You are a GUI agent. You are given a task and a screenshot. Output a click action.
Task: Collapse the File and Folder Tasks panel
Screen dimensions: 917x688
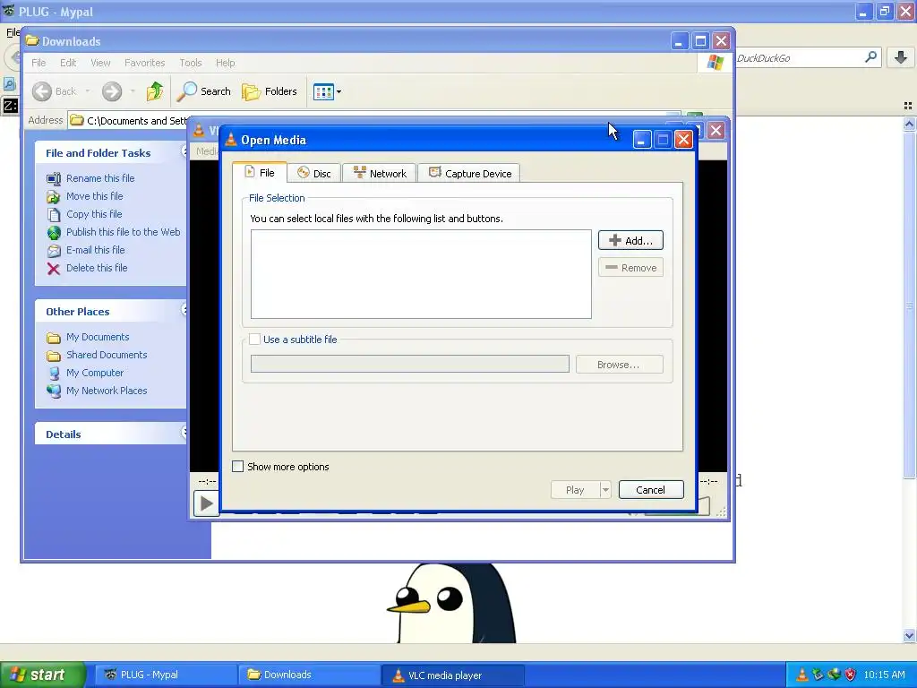pyautogui.click(x=184, y=151)
